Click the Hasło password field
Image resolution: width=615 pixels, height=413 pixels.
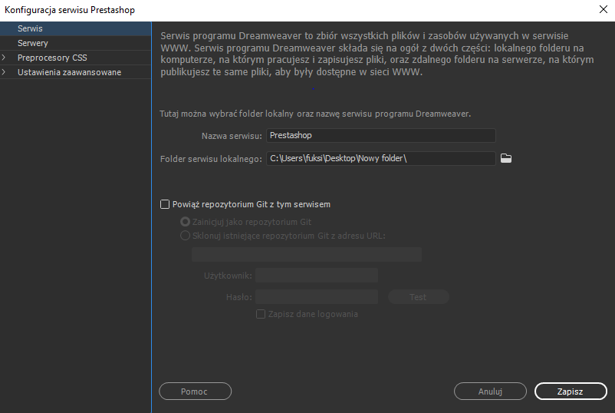pyautogui.click(x=317, y=297)
